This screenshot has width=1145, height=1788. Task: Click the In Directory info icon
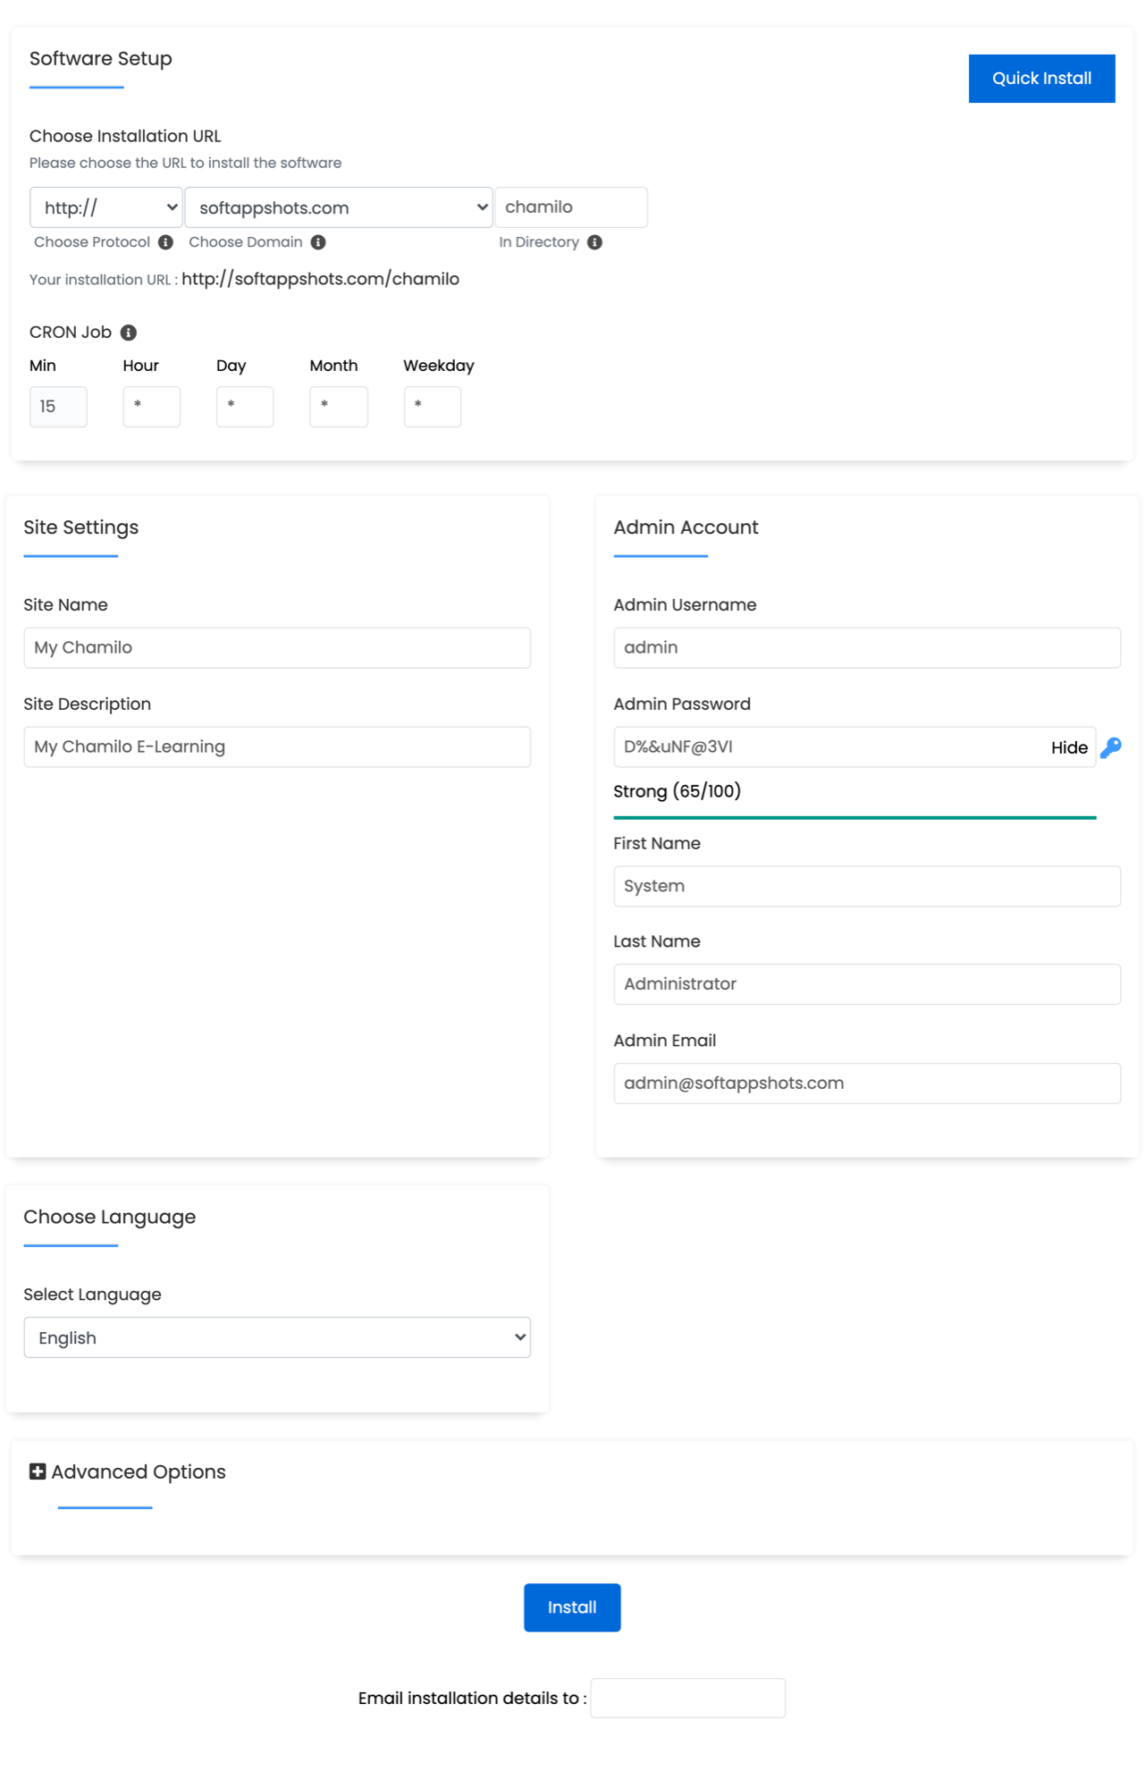tap(594, 242)
